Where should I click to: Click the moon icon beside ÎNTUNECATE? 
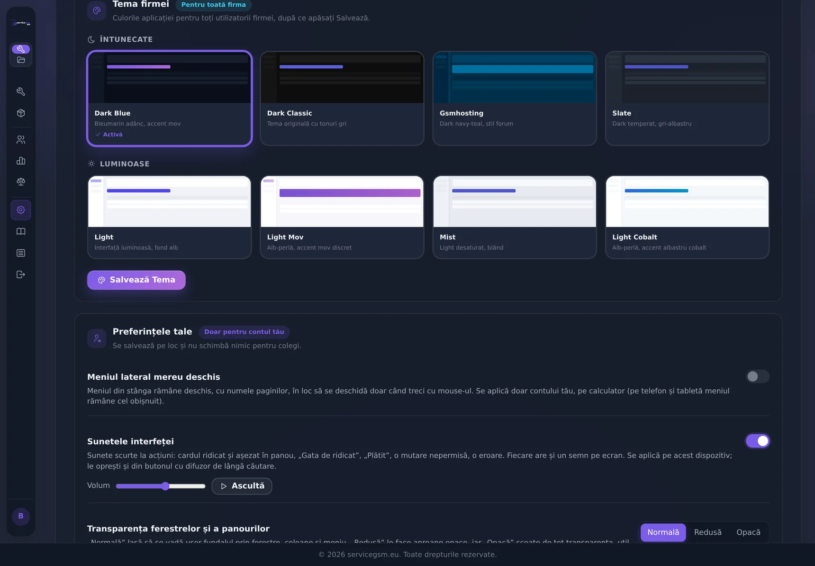click(x=91, y=40)
